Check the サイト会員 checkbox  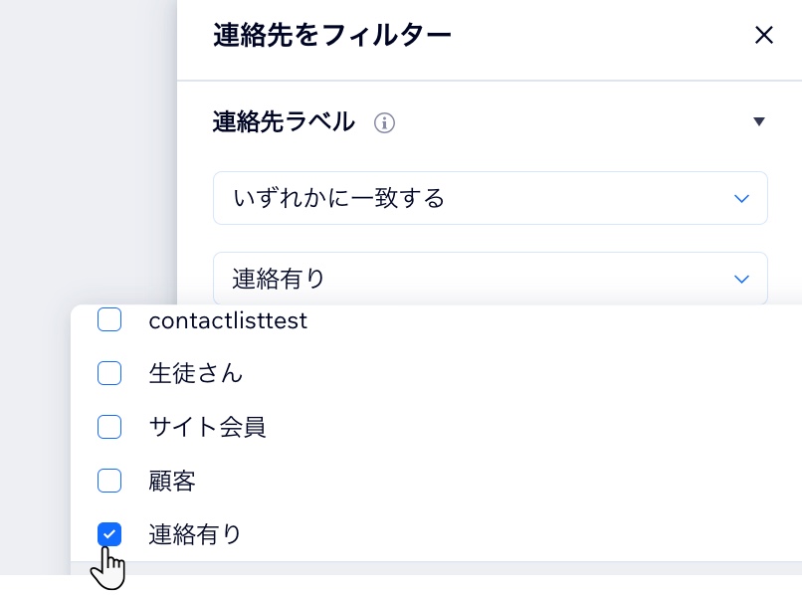pos(109,427)
